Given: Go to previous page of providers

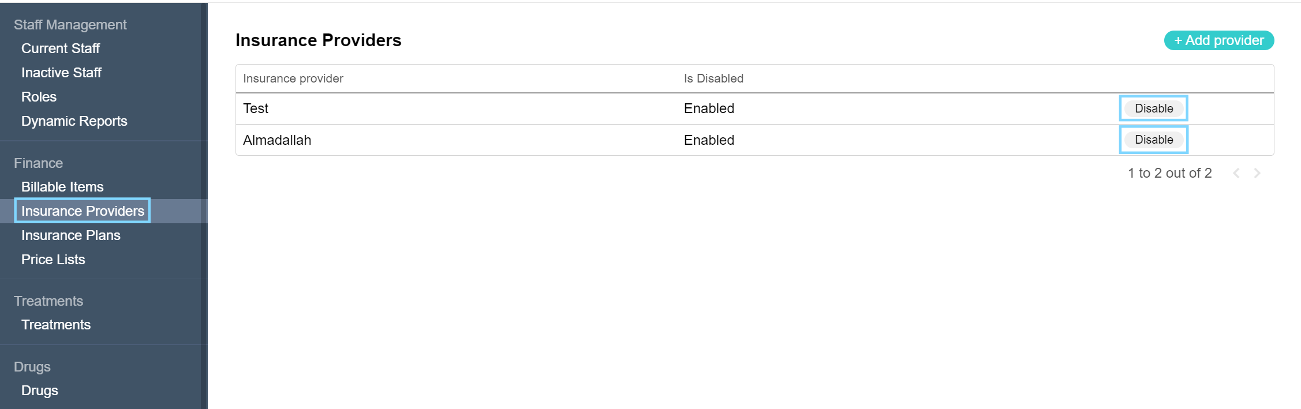Looking at the screenshot, I should pos(1236,173).
